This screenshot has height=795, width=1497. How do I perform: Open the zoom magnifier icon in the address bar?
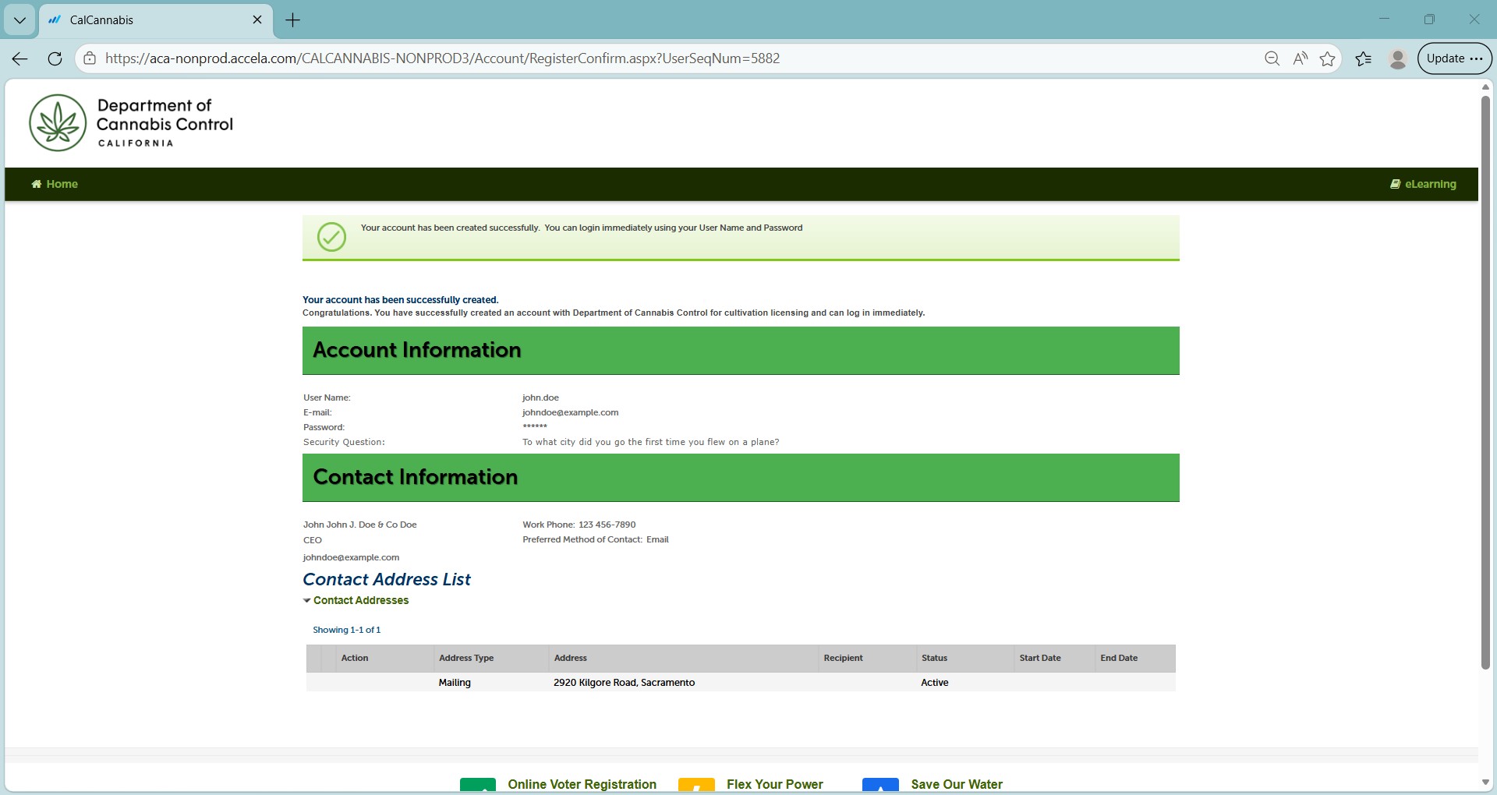pos(1272,58)
